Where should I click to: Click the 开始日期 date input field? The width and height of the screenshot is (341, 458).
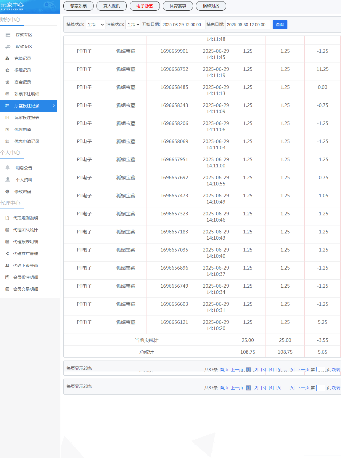(183, 25)
